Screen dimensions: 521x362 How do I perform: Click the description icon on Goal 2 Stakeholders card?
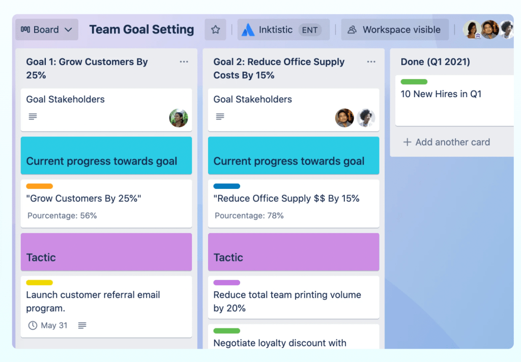coord(220,117)
